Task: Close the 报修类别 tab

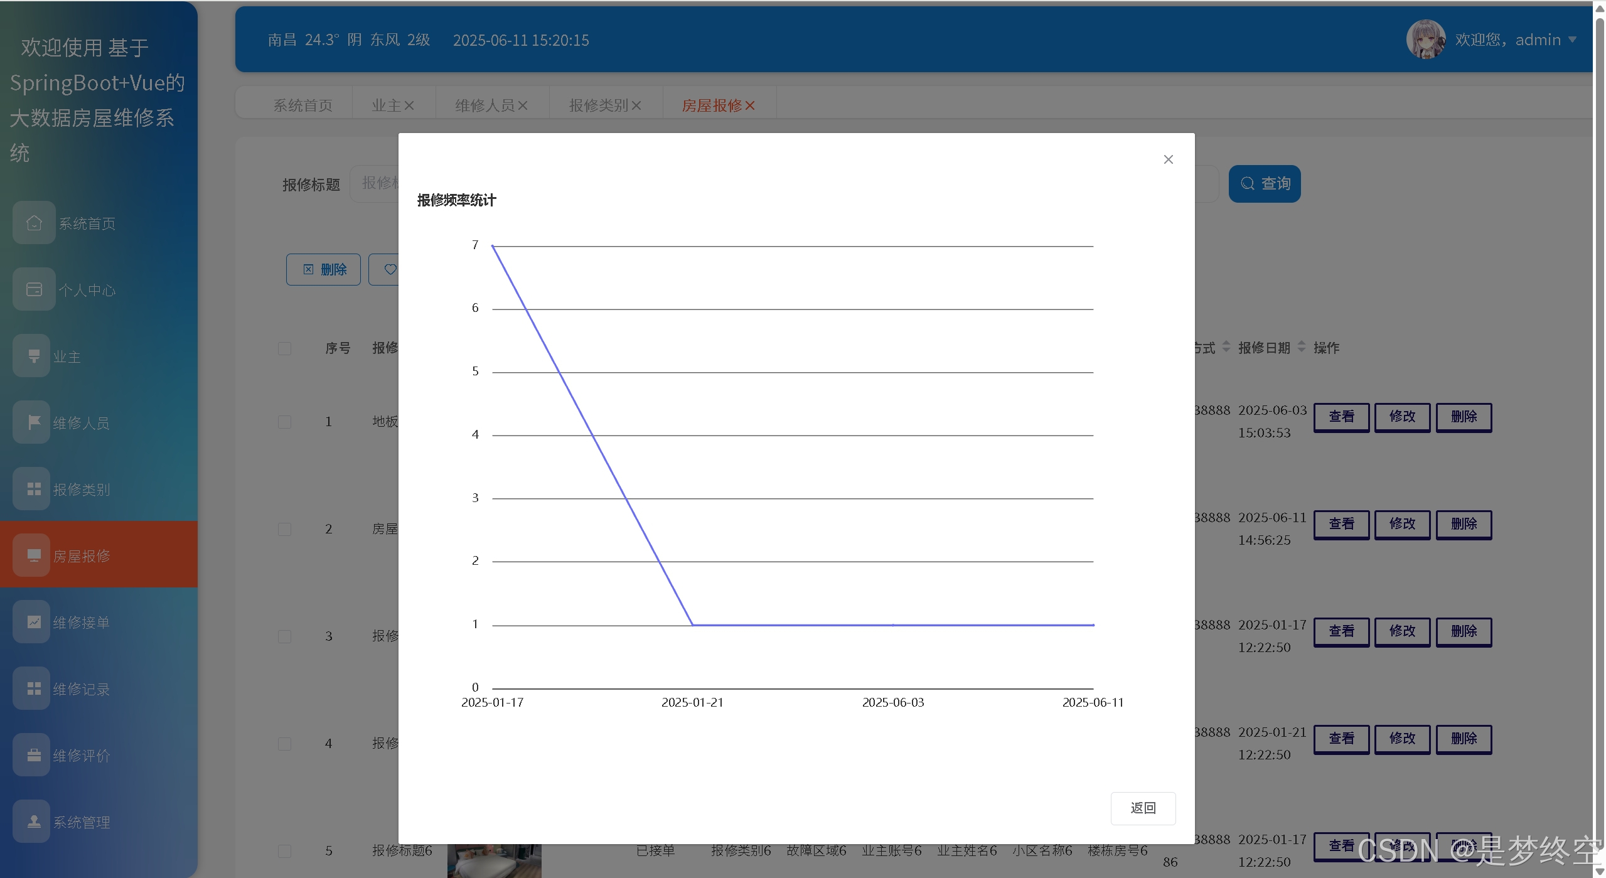Action: tap(636, 105)
